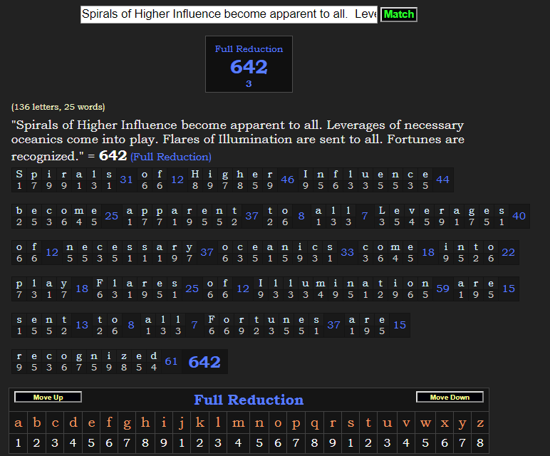Click the Move Down button
This screenshot has width=550, height=456.
pyautogui.click(x=450, y=397)
